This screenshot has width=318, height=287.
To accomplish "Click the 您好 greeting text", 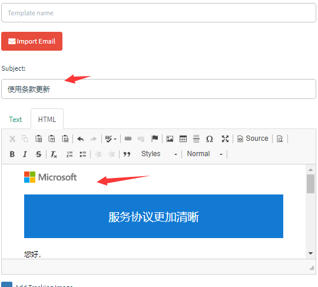I will pyautogui.click(x=32, y=254).
